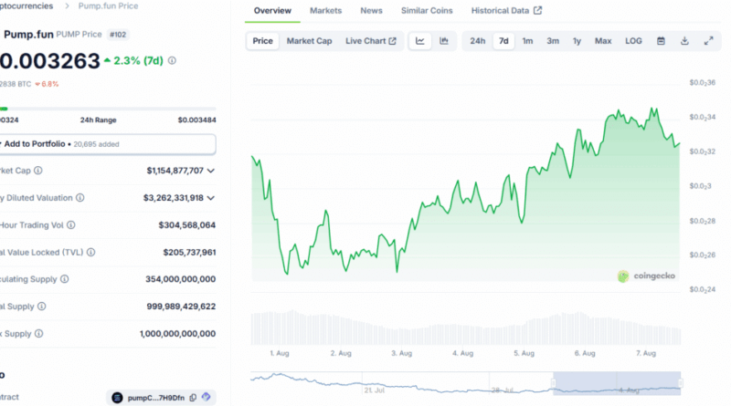Open Live Chart link
The height and width of the screenshot is (406, 731).
370,41
